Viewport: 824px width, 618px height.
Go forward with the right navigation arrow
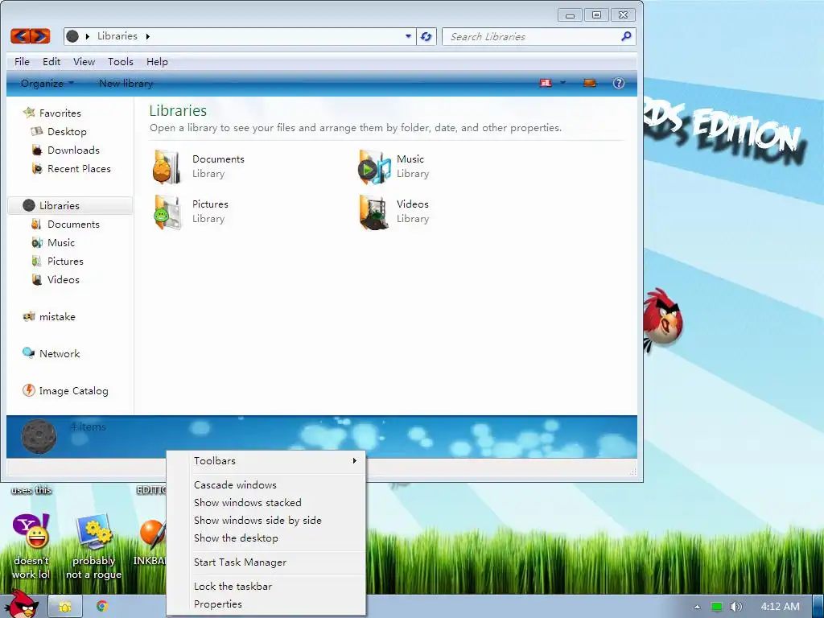point(40,35)
